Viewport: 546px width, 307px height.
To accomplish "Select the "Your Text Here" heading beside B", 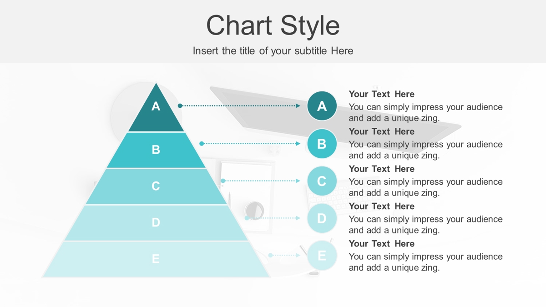I will tap(382, 131).
